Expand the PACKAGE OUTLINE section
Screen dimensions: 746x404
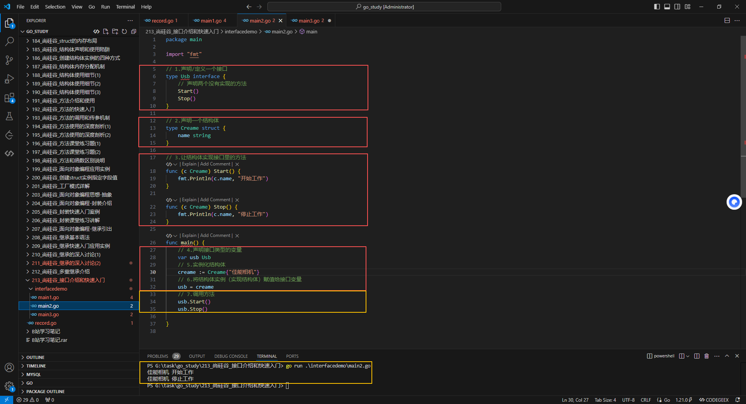(x=79, y=392)
